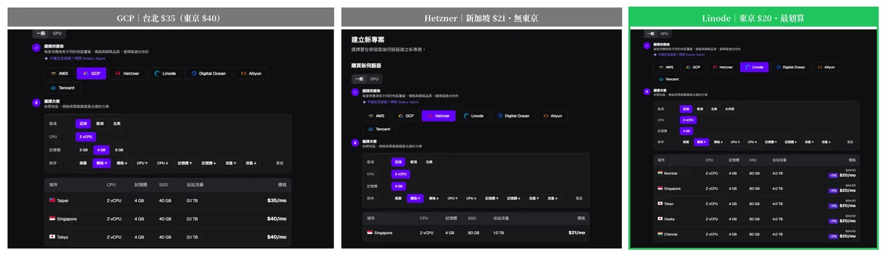The image size is (885, 256).
Task: Select 大洋洲 region in Linode panel
Action: coord(730,109)
